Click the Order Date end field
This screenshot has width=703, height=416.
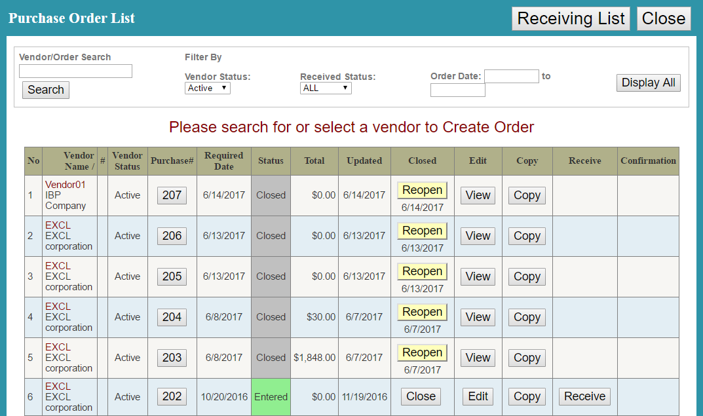[x=457, y=90]
